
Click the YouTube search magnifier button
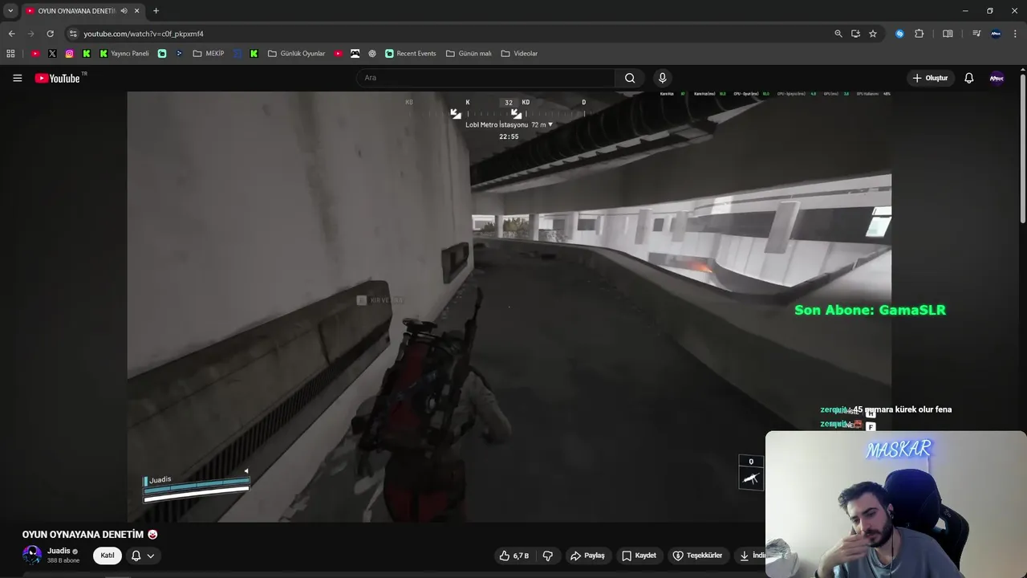pos(630,78)
